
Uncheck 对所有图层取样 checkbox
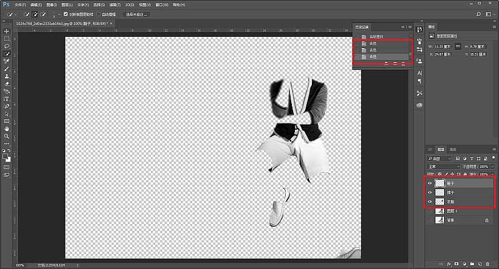(x=66, y=14)
